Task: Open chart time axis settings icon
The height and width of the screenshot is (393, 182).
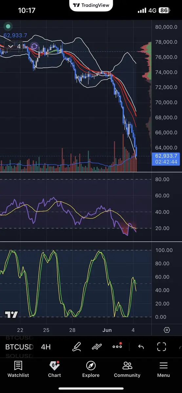Action: click(167, 330)
